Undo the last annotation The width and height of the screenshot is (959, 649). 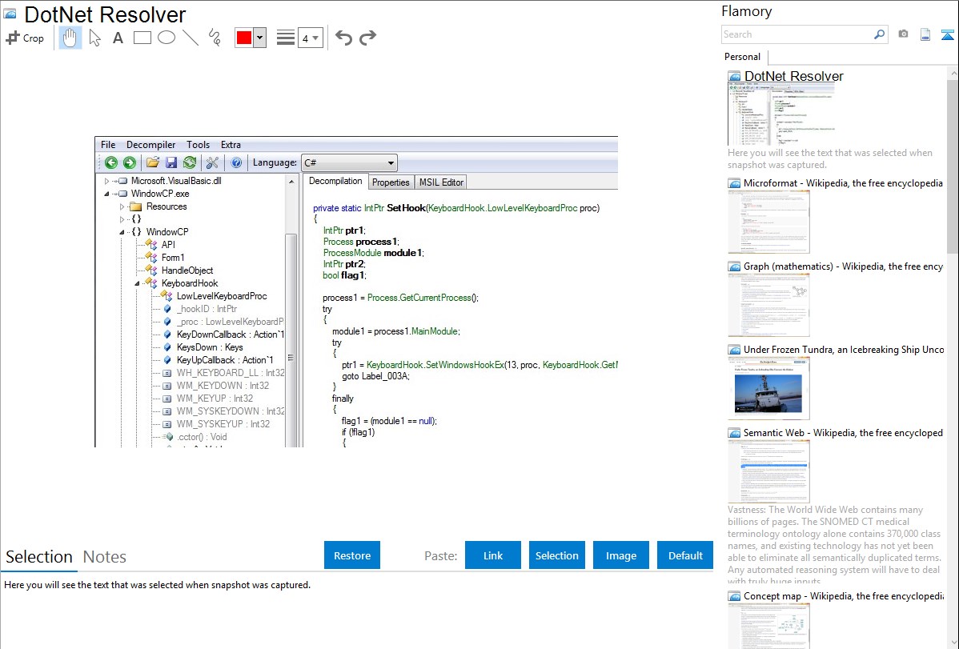(x=343, y=38)
